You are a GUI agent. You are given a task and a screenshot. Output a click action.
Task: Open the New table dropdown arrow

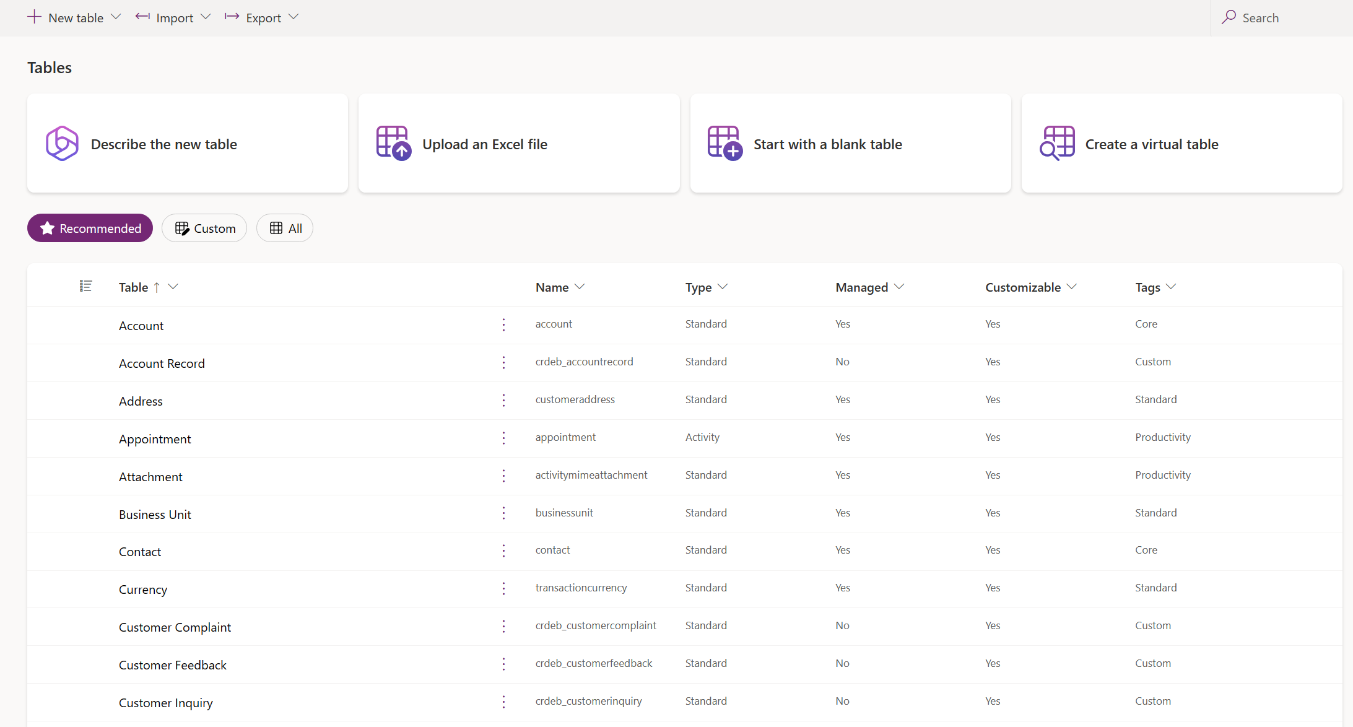pyautogui.click(x=115, y=17)
